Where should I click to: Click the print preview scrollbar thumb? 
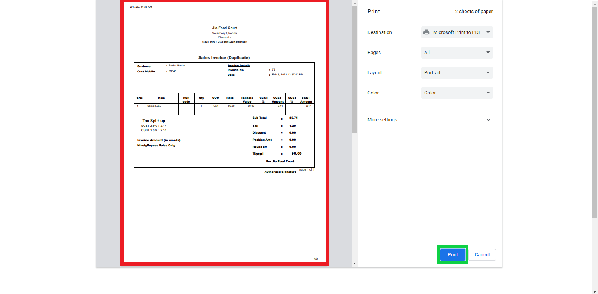click(355, 69)
